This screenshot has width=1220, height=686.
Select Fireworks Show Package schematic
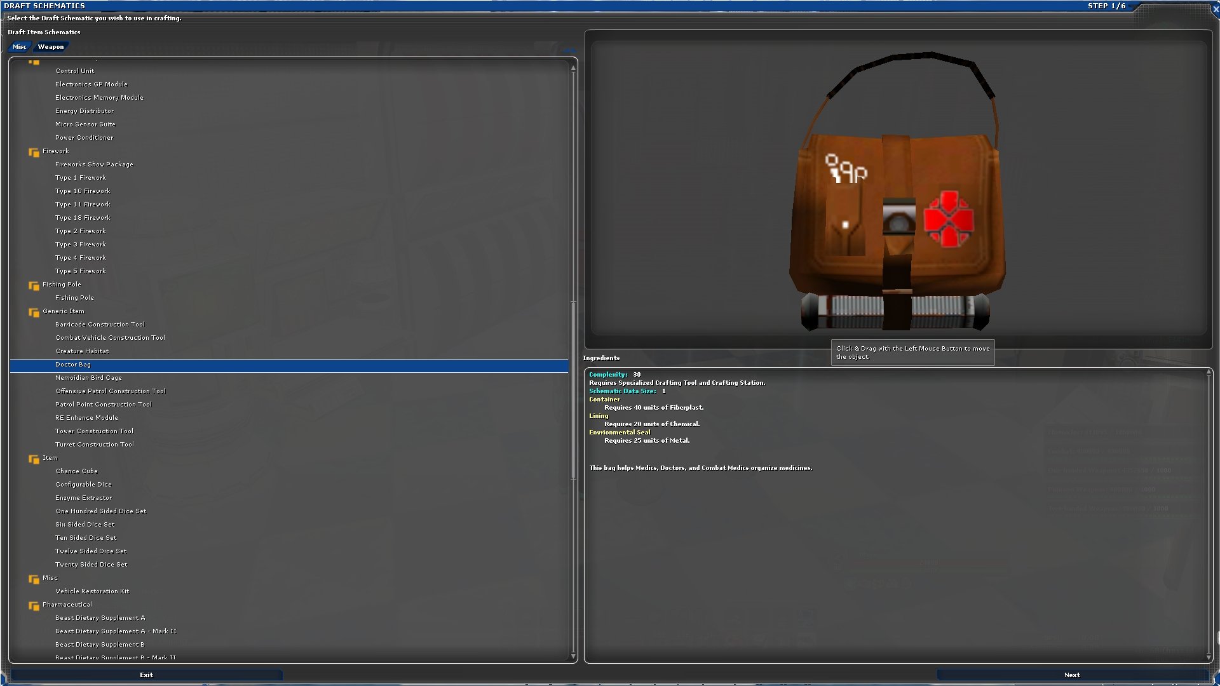94,165
